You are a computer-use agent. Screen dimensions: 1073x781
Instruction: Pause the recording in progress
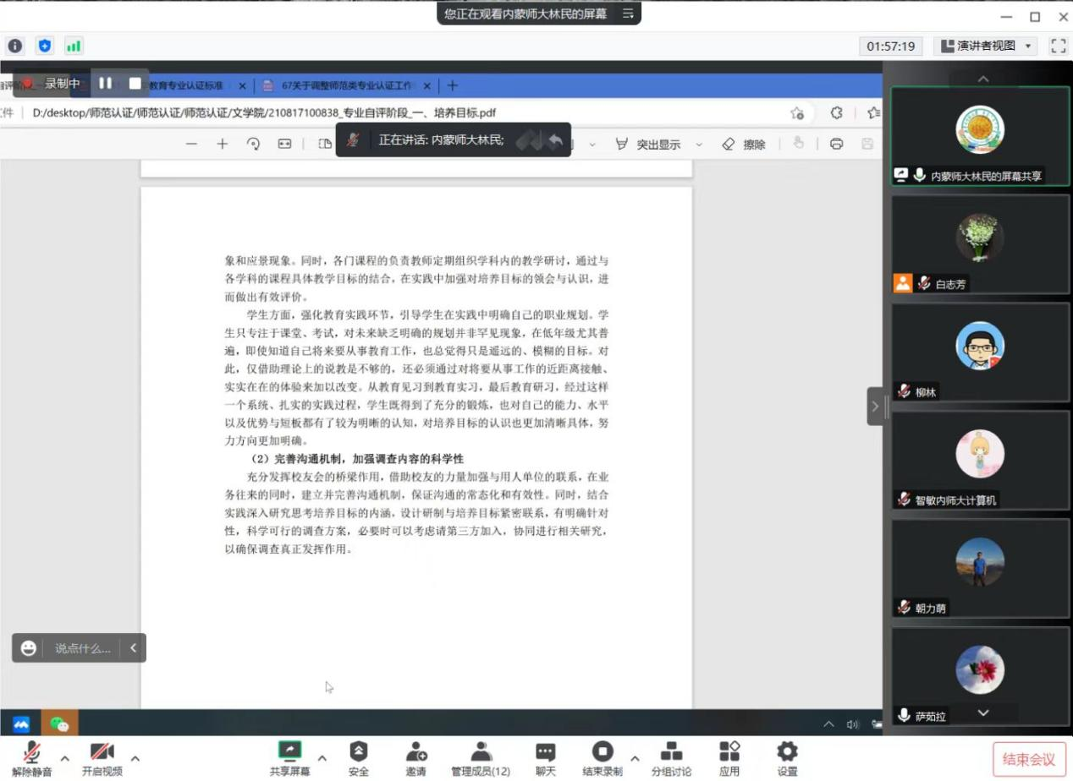coord(106,83)
